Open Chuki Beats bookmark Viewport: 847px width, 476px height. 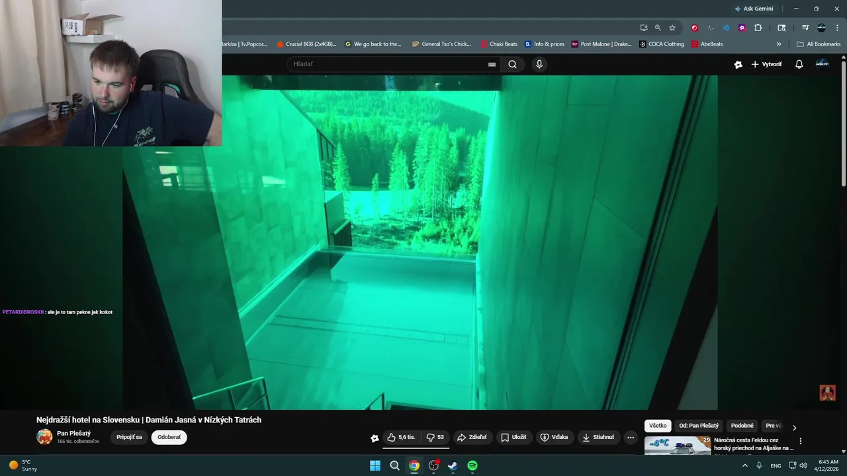pos(499,44)
